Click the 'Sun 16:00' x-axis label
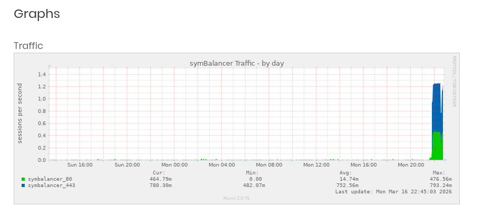 80,165
